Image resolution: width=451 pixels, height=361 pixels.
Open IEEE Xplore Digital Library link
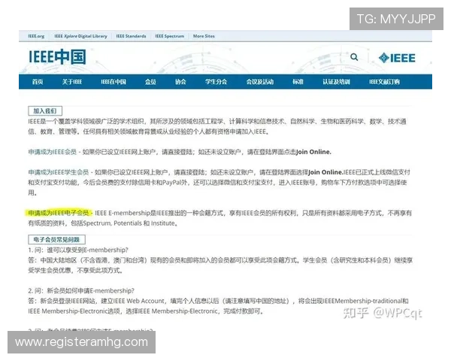coord(80,36)
